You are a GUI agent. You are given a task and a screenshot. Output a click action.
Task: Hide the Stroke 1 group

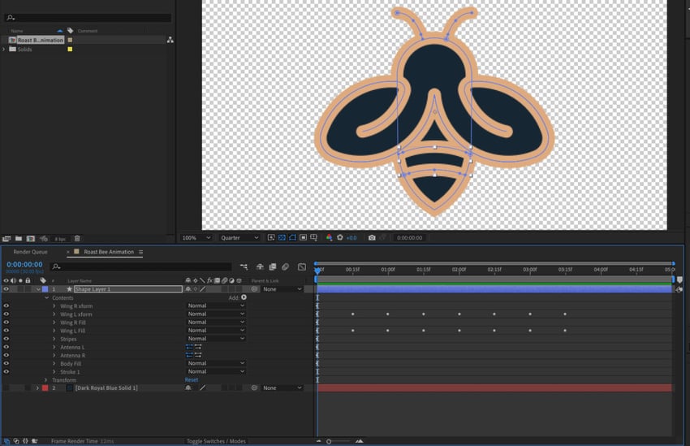pyautogui.click(x=6, y=372)
